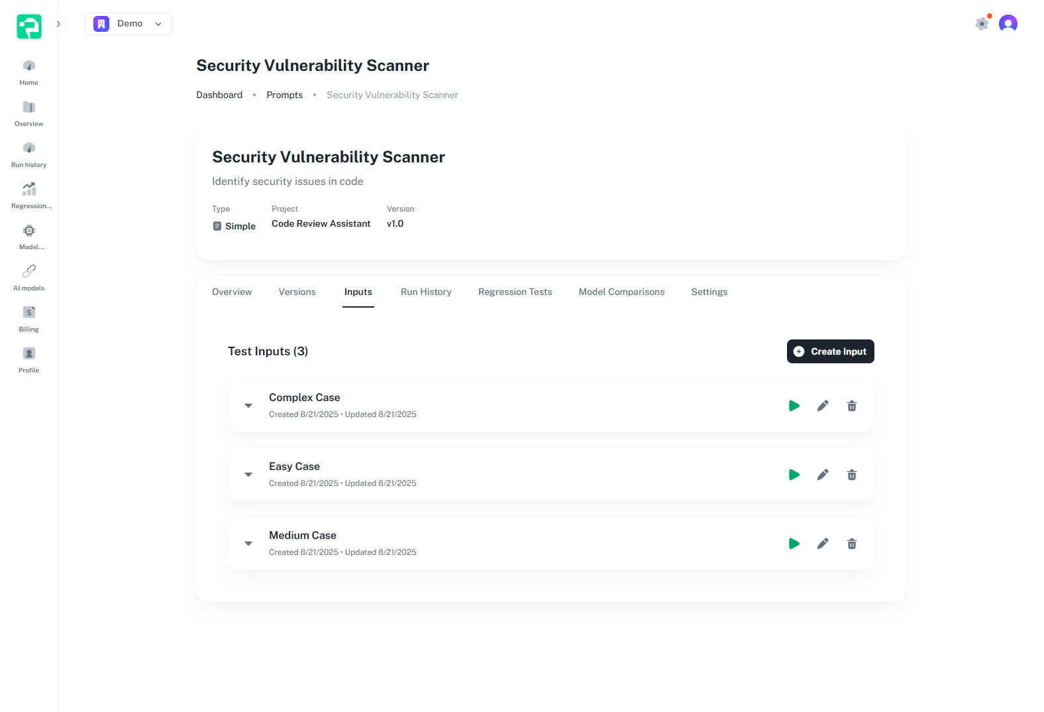The image size is (1044, 712).
Task: Click the Code Review Assistant project name
Action: (x=321, y=223)
